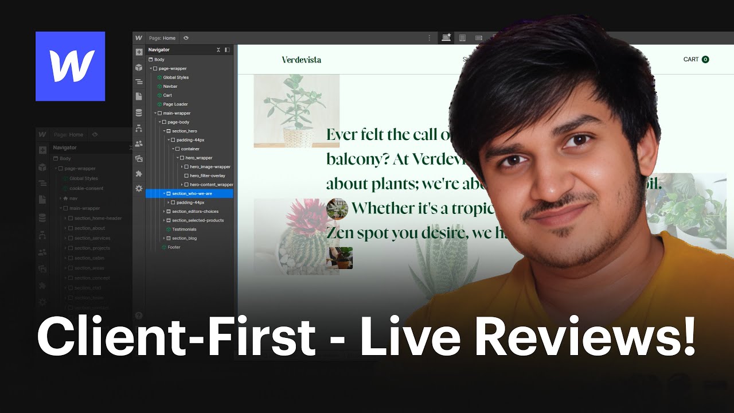The image size is (734, 413).
Task: Select the section_who-we-are row
Action: pyautogui.click(x=189, y=194)
